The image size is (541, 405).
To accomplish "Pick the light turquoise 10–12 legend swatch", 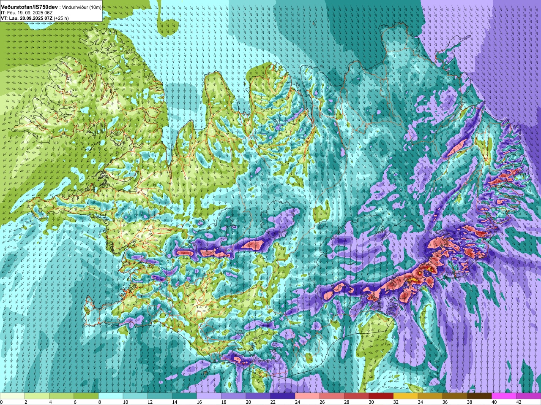I will click(135, 396).
